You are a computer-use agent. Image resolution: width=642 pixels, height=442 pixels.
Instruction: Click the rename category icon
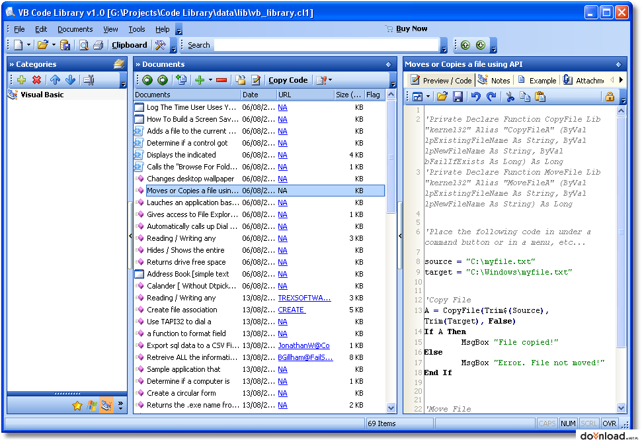pos(89,80)
